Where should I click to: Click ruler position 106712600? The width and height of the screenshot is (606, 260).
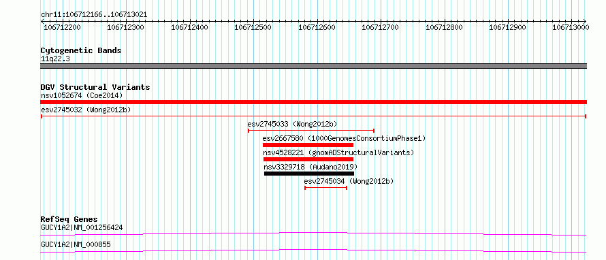(x=317, y=27)
